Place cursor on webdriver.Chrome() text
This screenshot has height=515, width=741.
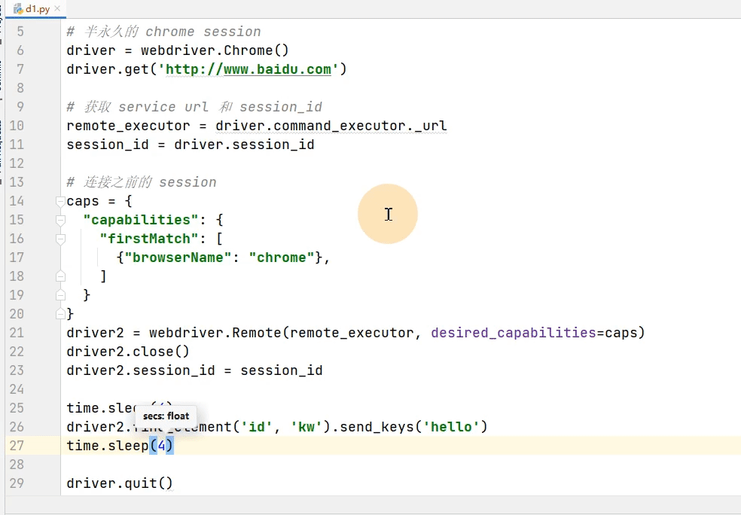tap(215, 50)
